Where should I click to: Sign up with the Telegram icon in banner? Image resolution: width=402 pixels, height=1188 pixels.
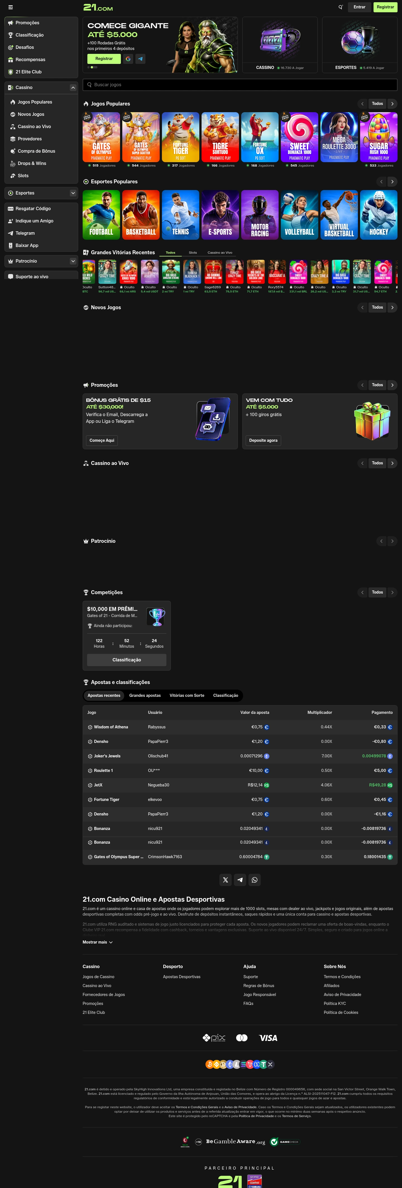coord(140,59)
